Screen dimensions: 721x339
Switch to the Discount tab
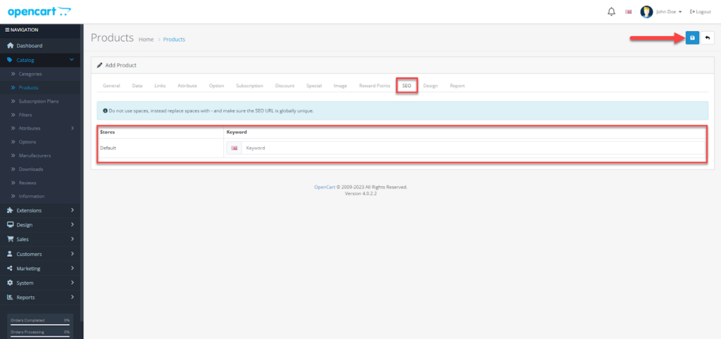(284, 86)
